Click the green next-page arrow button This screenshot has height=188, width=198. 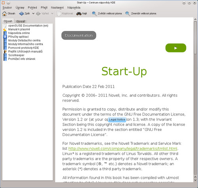pos(176,48)
